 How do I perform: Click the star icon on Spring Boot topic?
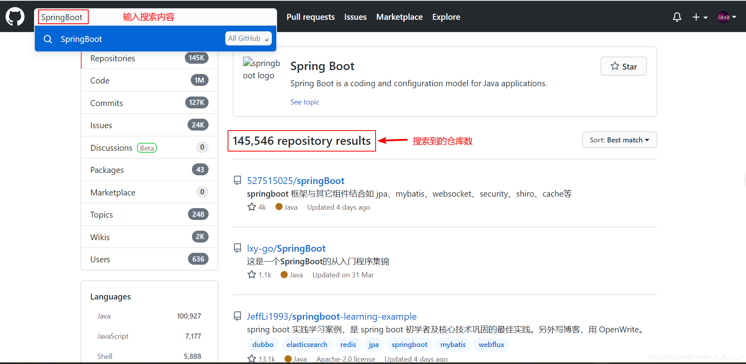[615, 66]
